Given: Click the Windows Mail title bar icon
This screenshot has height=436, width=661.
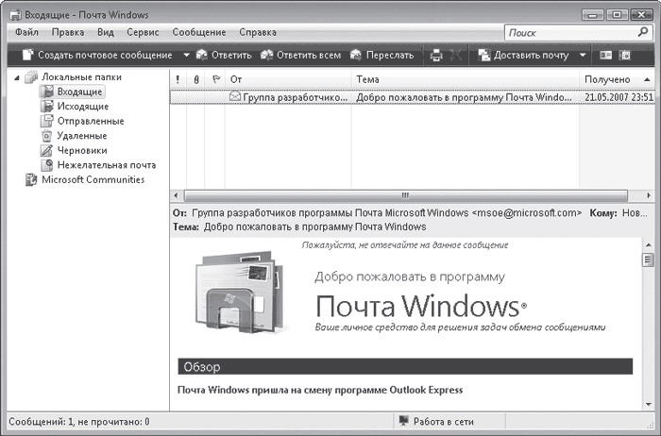Looking at the screenshot, I should click(15, 15).
